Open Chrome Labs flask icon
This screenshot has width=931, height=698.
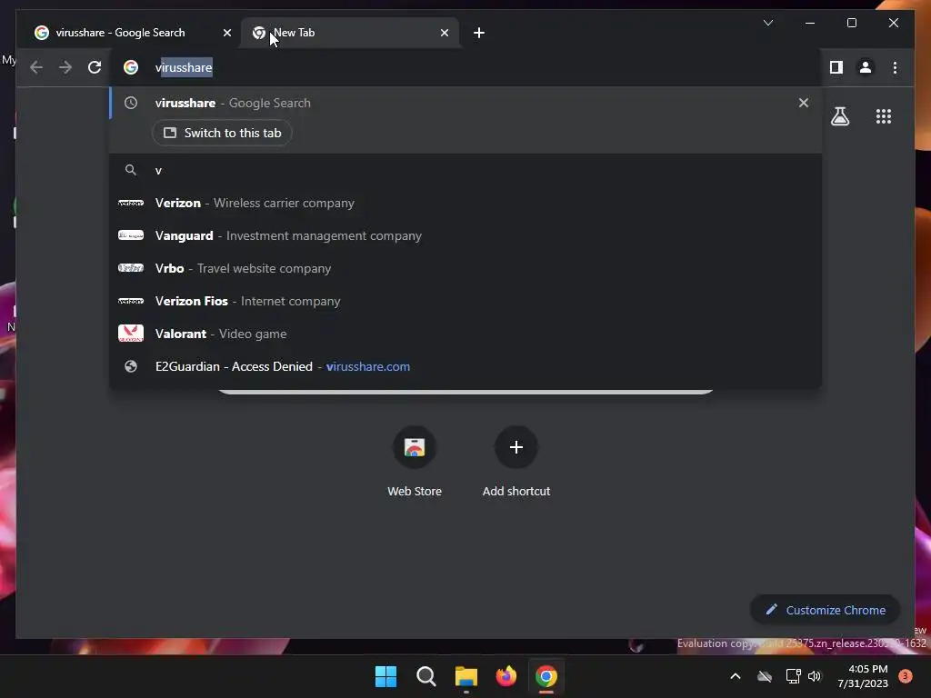point(839,116)
